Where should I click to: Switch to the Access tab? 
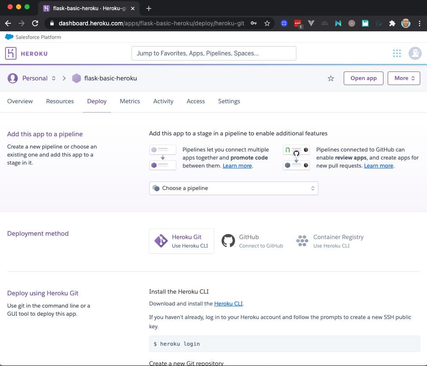pyautogui.click(x=196, y=101)
